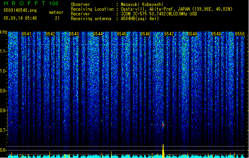Select the file name 0509140540.png
Screen dimensions: 249x158
[x=20, y=10]
